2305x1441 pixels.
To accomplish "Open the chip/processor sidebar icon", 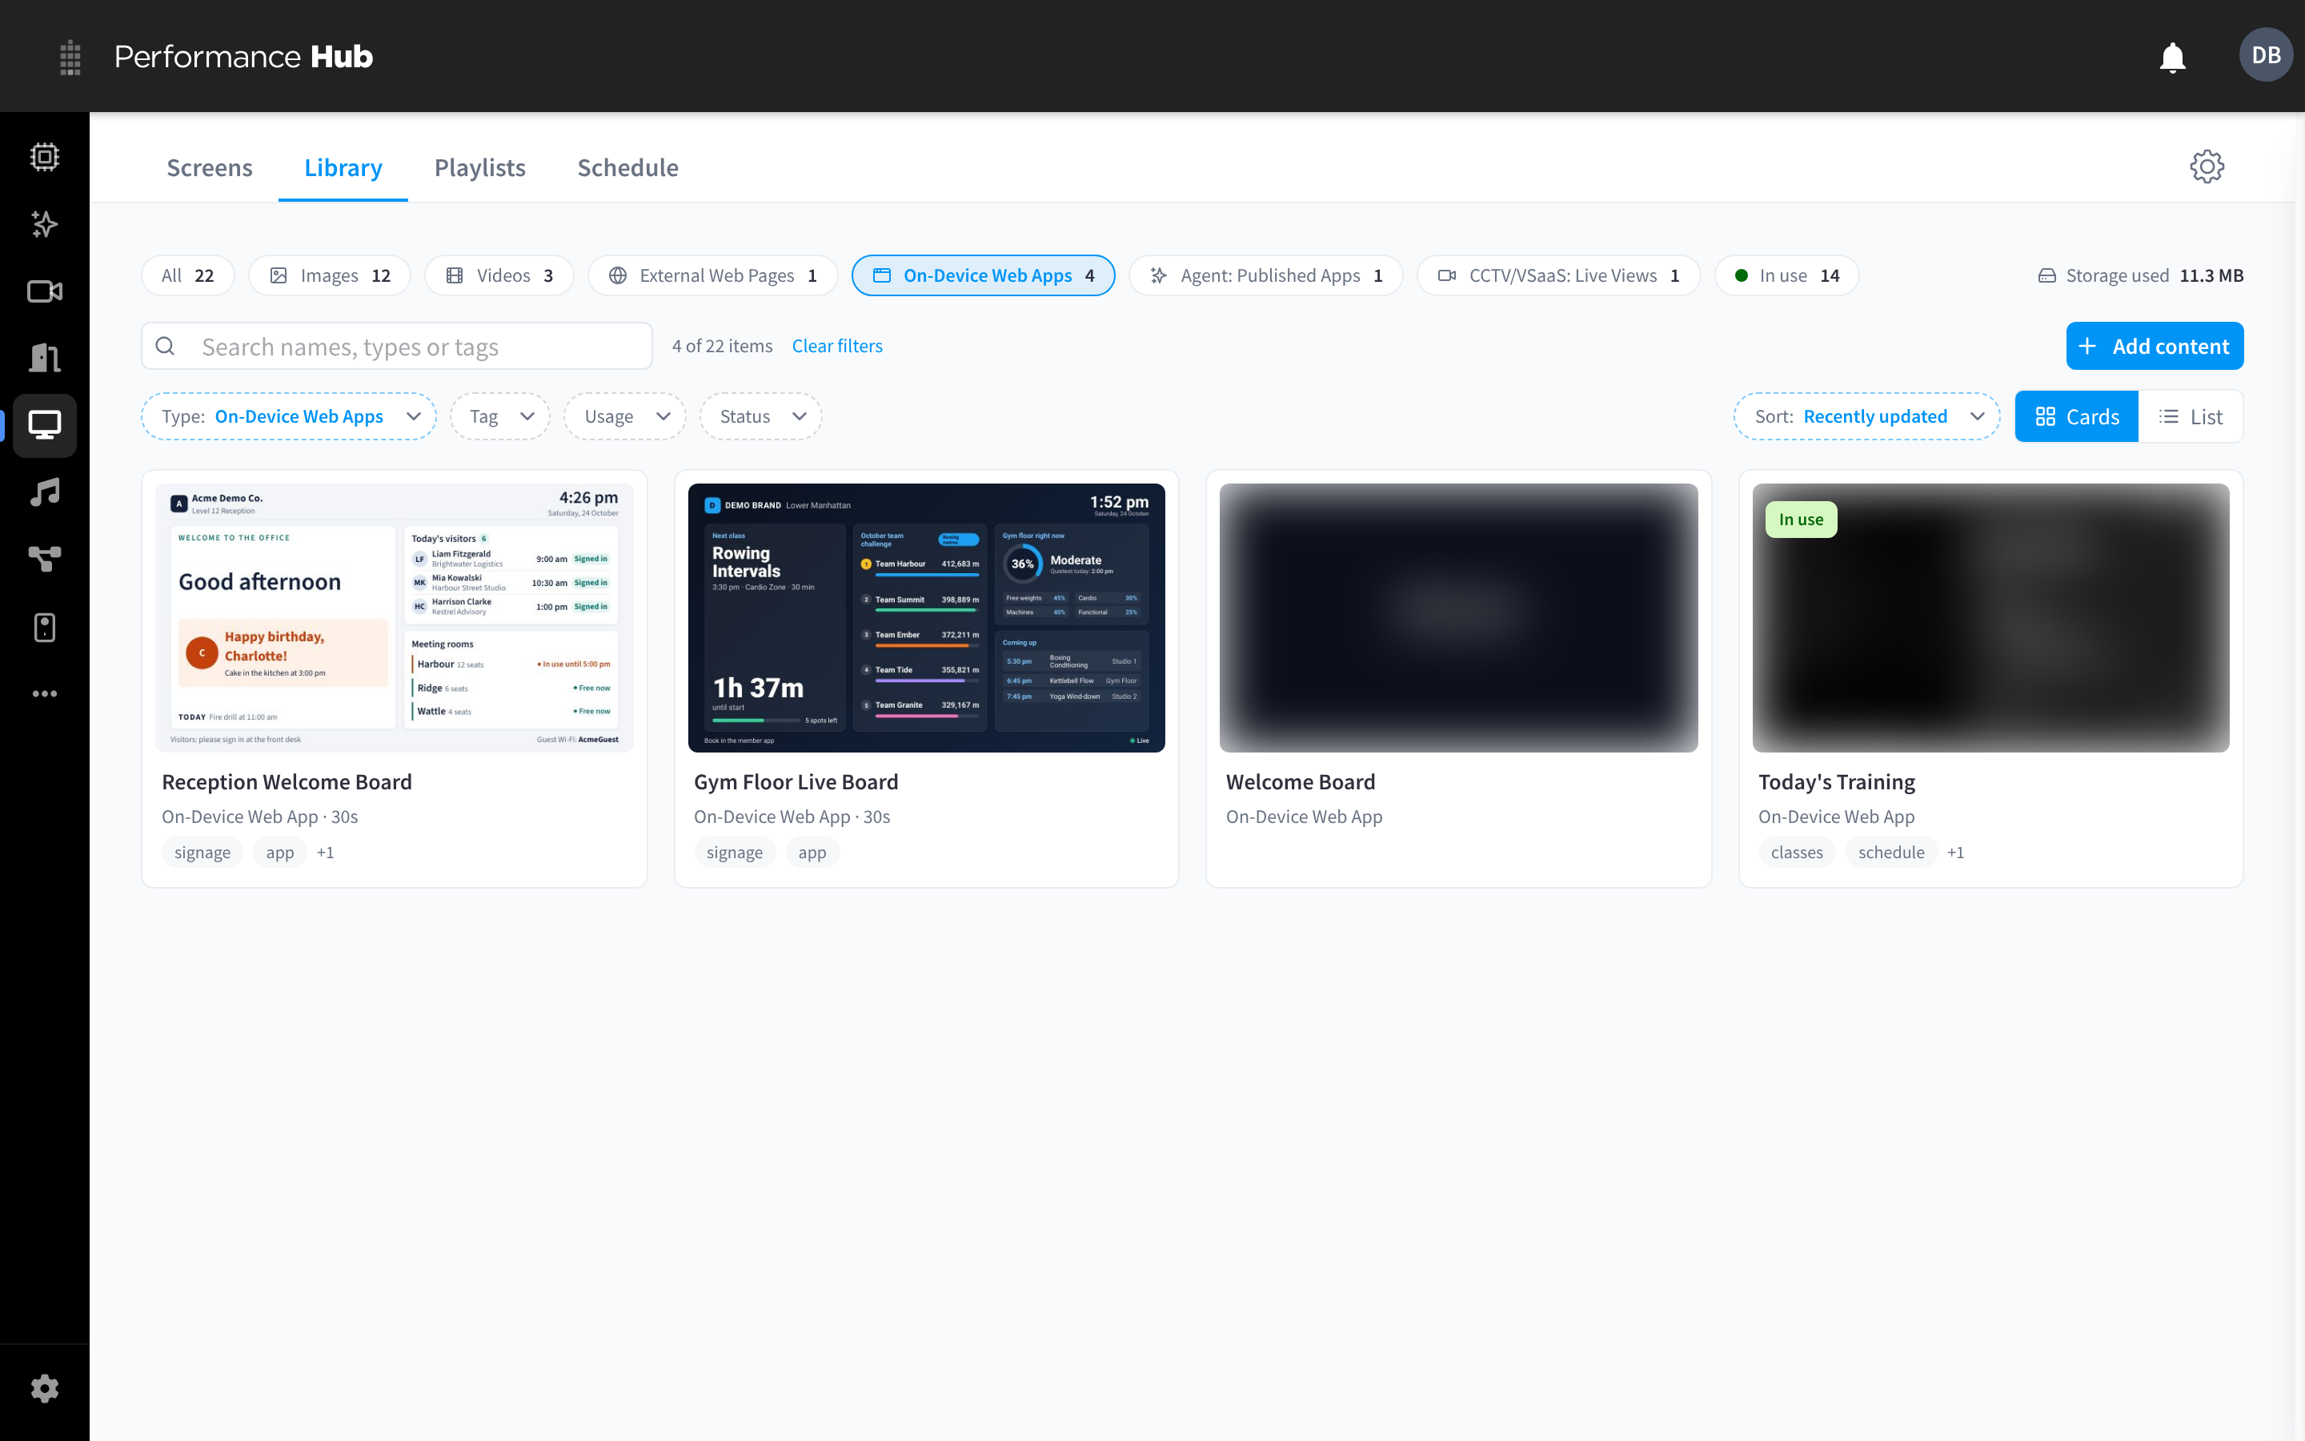I will point(45,156).
